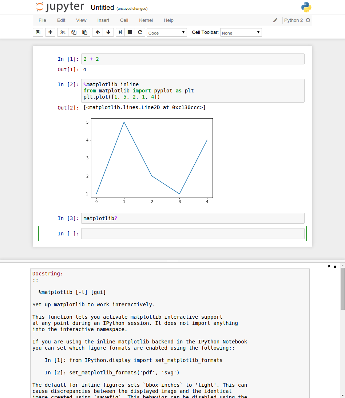Viewport: 345px width, 398px height.
Task: Cut selected cell with the scissors icon
Action: pyautogui.click(x=63, y=32)
